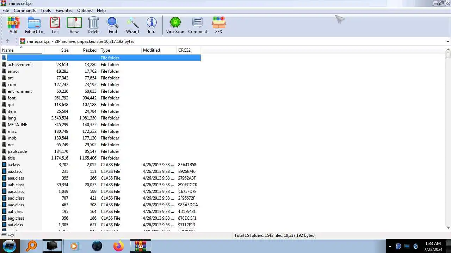Image resolution: width=451 pixels, height=253 pixels.
Task: Sort by the Packed column header
Action: pos(85,50)
